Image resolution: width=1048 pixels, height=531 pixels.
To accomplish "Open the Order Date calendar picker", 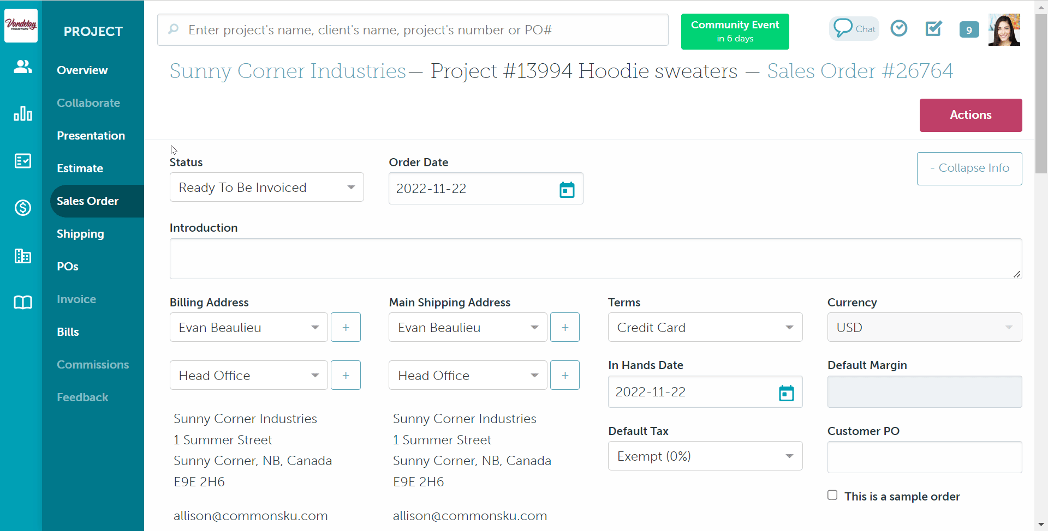I will [567, 190].
